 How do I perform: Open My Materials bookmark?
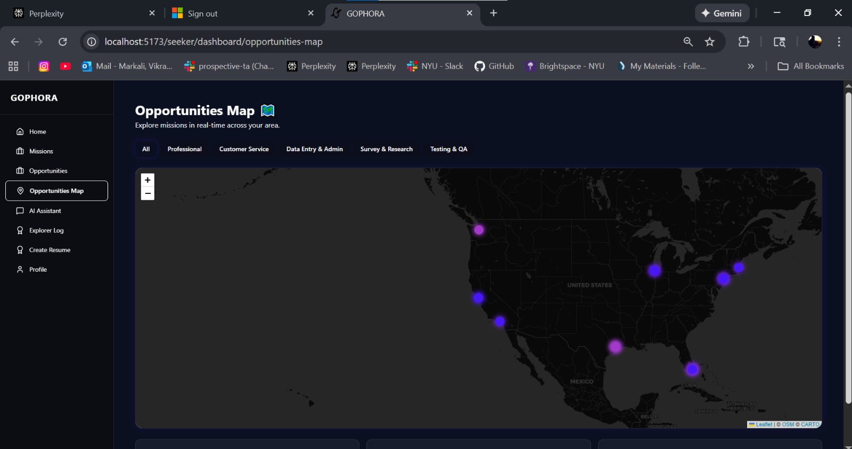click(661, 66)
